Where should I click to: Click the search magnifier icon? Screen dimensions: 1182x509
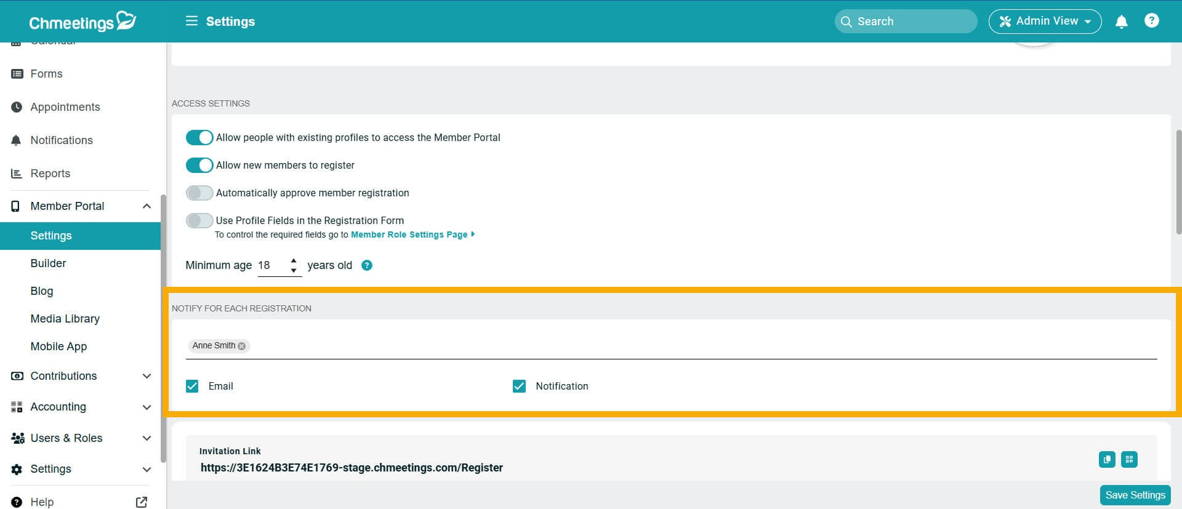(846, 22)
